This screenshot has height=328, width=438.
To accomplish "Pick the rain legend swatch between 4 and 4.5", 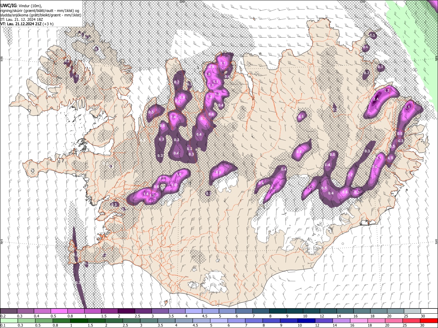I will click(184, 320).
